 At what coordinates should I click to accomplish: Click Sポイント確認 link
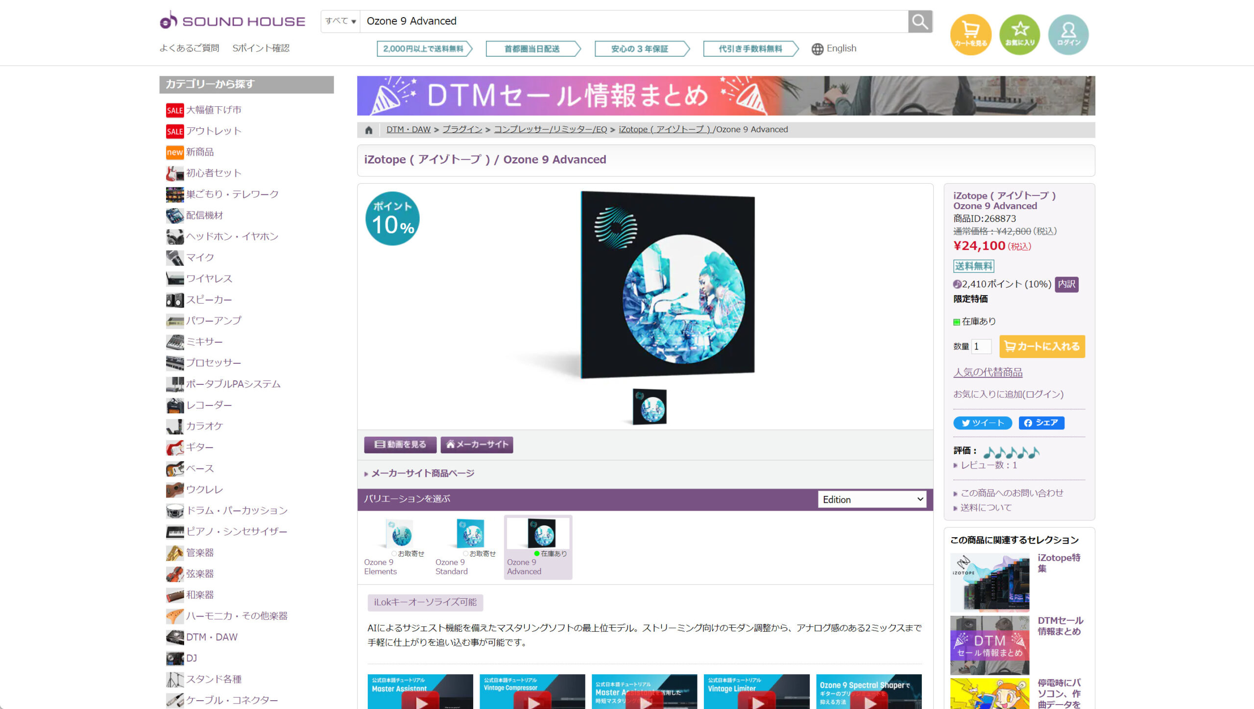(261, 48)
